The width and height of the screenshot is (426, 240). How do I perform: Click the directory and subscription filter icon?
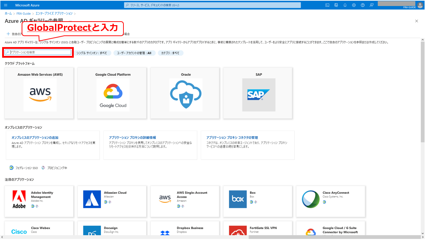tap(336, 5)
